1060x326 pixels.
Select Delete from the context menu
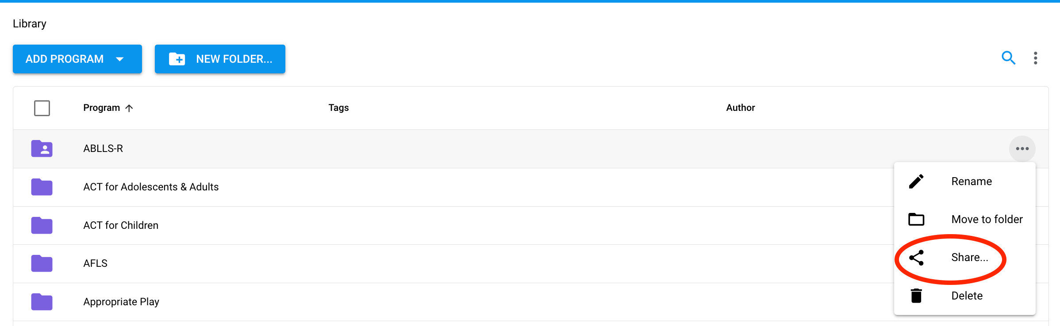click(x=967, y=296)
